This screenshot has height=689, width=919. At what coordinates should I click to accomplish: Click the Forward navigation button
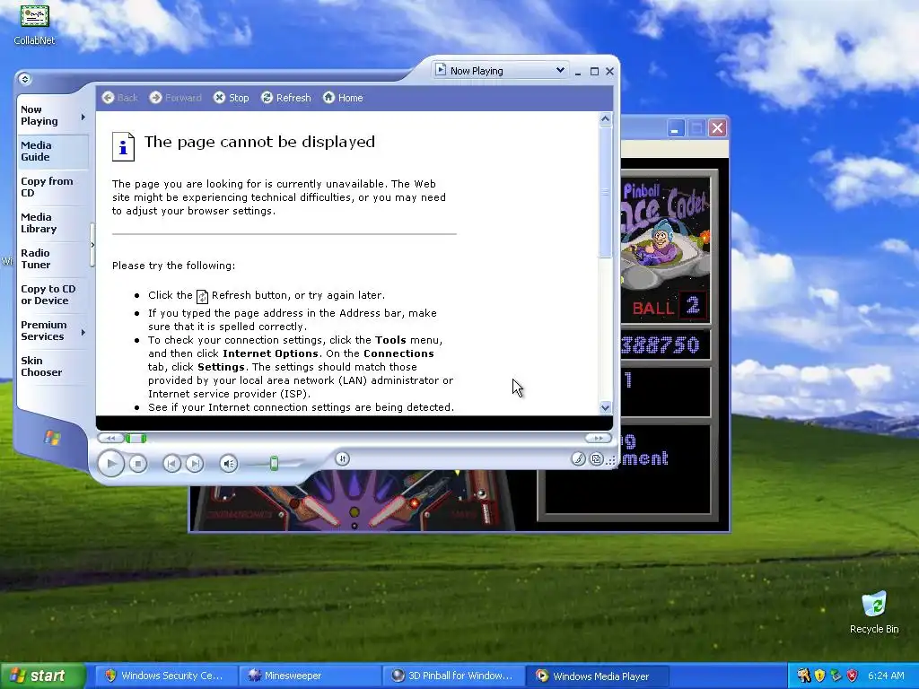click(x=175, y=98)
